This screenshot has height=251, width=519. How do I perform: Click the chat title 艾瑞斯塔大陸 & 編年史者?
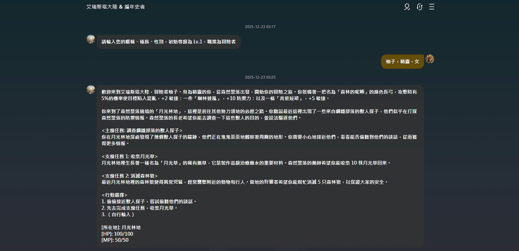116,7
